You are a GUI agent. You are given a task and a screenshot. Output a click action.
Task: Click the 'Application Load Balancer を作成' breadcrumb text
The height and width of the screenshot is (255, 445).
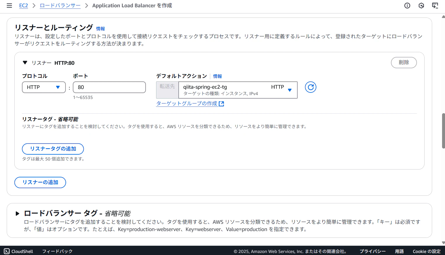[132, 6]
